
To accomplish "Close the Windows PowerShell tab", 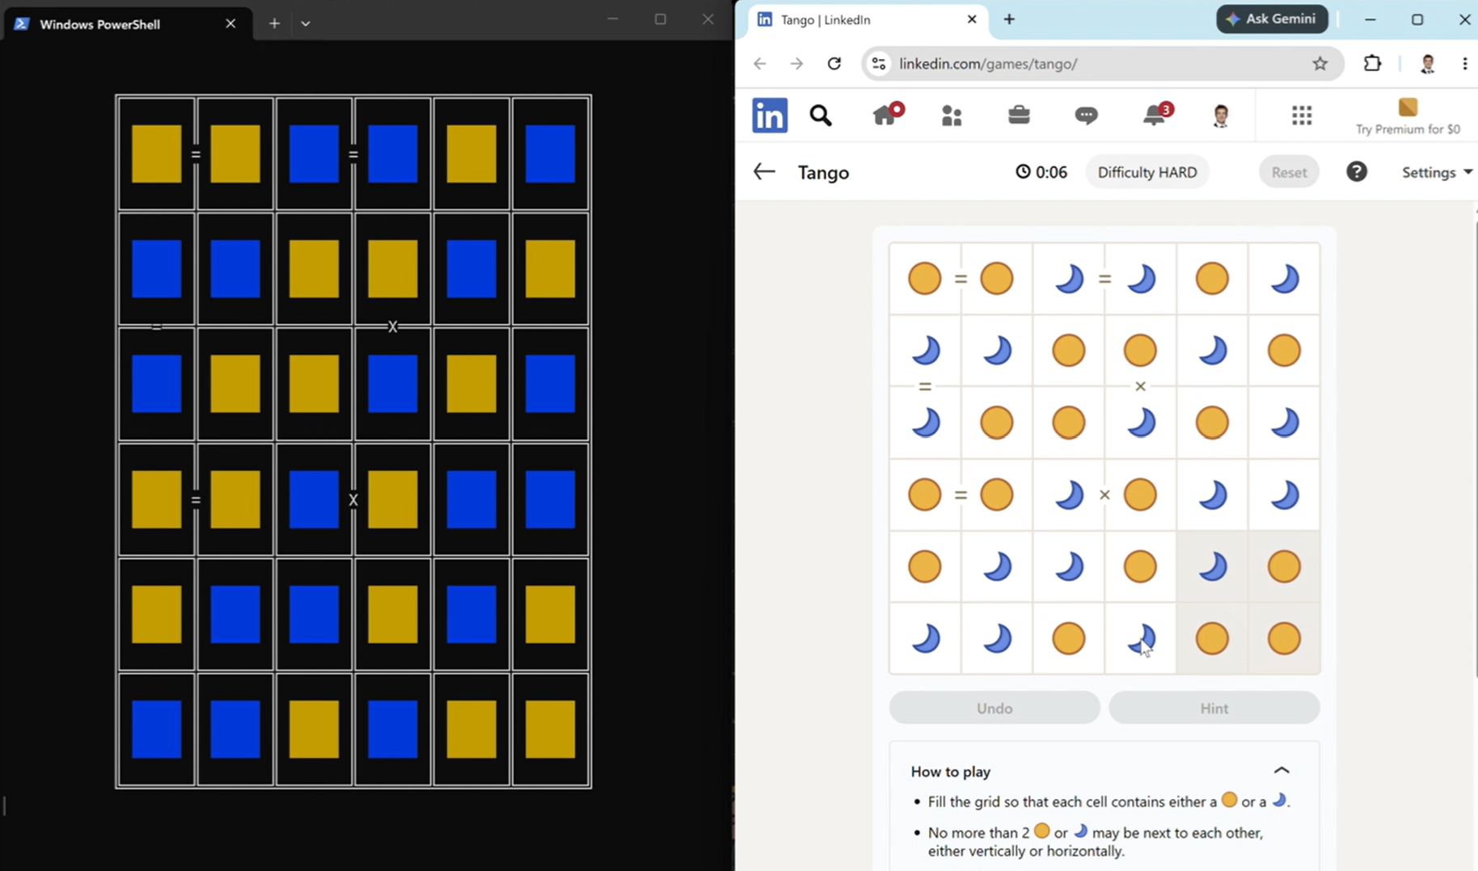I will click(x=230, y=23).
